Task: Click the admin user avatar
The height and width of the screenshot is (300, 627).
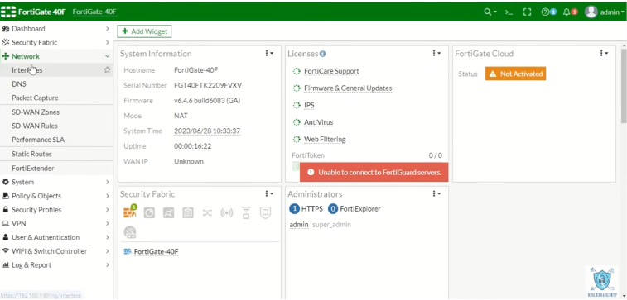Action: pyautogui.click(x=591, y=12)
